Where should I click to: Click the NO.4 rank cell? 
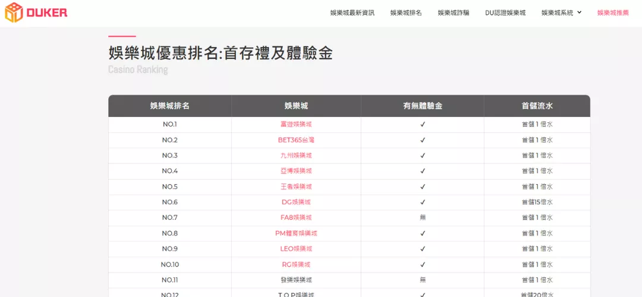click(x=169, y=171)
